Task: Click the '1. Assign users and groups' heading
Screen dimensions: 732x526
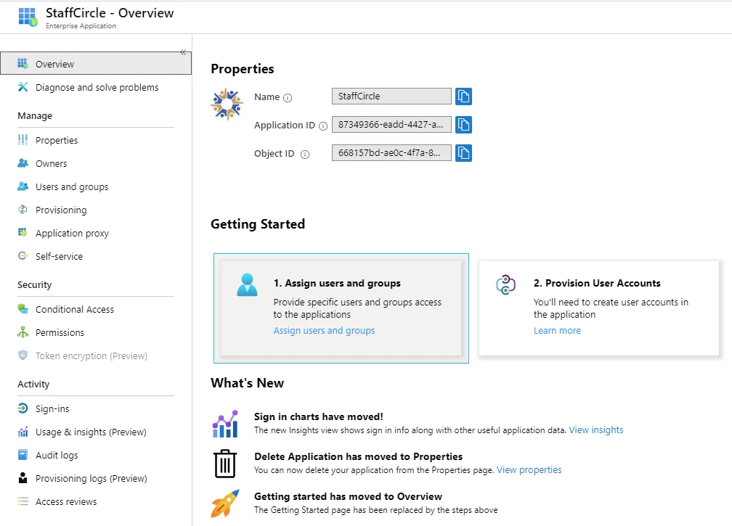Action: pyautogui.click(x=337, y=283)
